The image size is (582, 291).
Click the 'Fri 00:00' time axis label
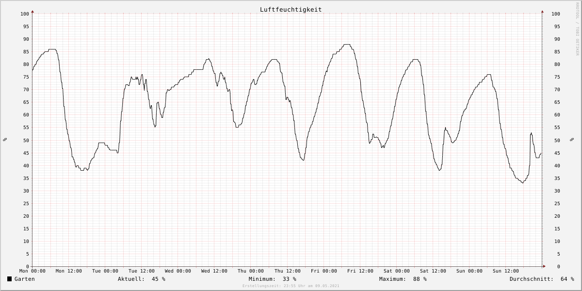(x=324, y=271)
